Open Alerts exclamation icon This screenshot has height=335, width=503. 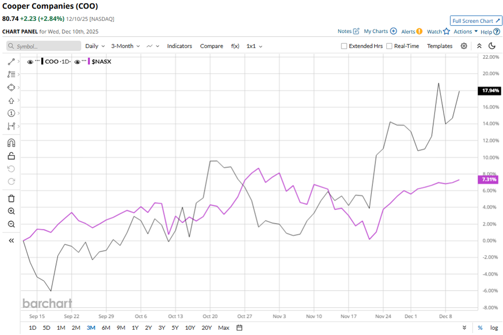[x=420, y=32]
